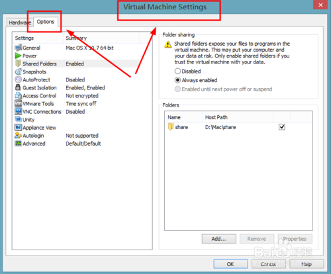
Task: Open the Power settings icon
Action: tap(18, 56)
